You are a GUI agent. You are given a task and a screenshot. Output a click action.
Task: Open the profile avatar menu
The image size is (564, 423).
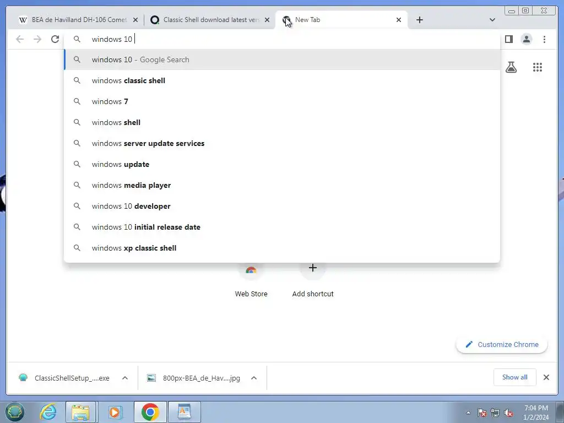click(527, 39)
